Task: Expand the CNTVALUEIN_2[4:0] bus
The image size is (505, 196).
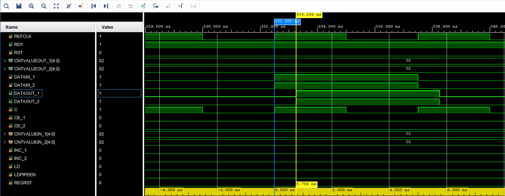Action: click(4, 142)
